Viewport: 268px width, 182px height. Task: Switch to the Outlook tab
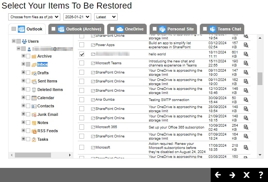click(x=27, y=29)
